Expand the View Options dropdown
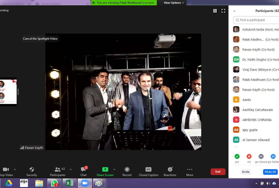Screen dimensions: 279x188 [174, 3]
